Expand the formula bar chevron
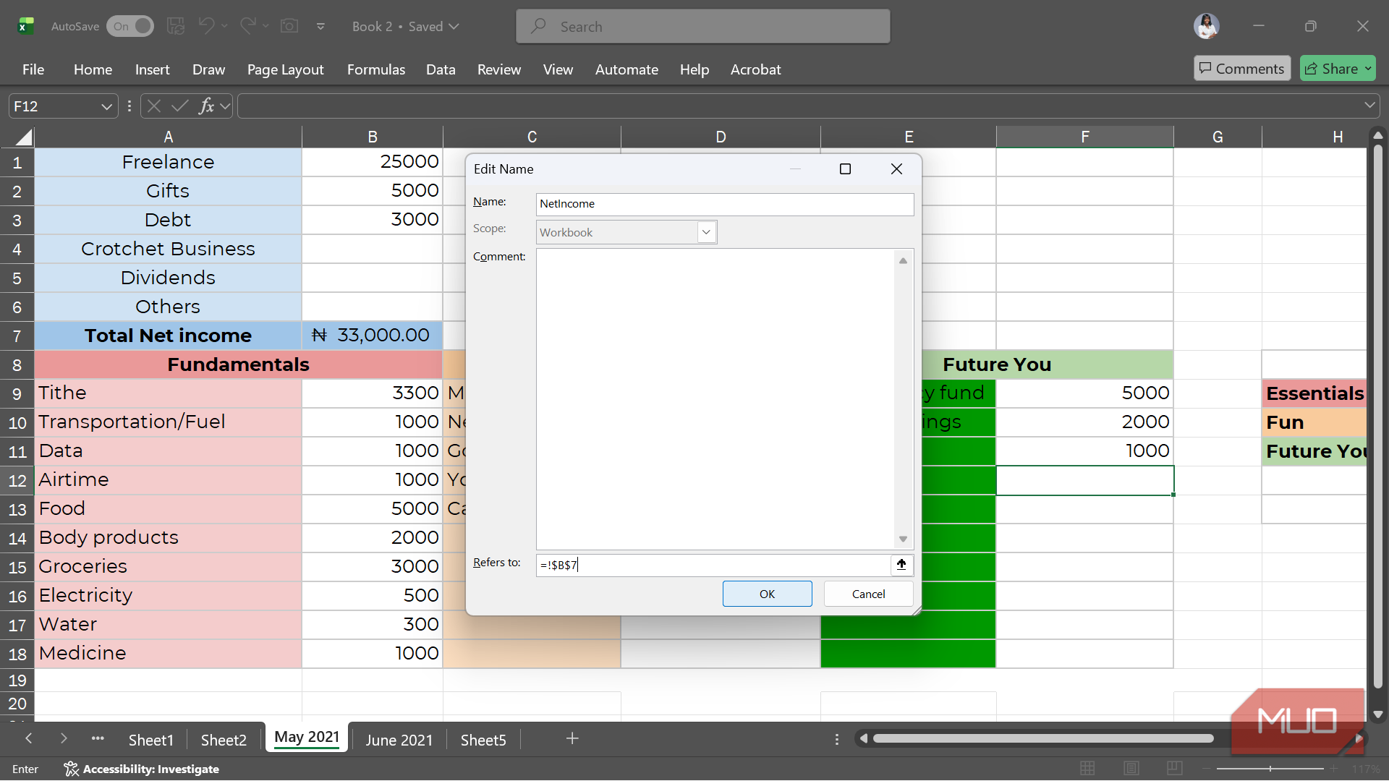Viewport: 1389px width, 781px height. 1369,106
